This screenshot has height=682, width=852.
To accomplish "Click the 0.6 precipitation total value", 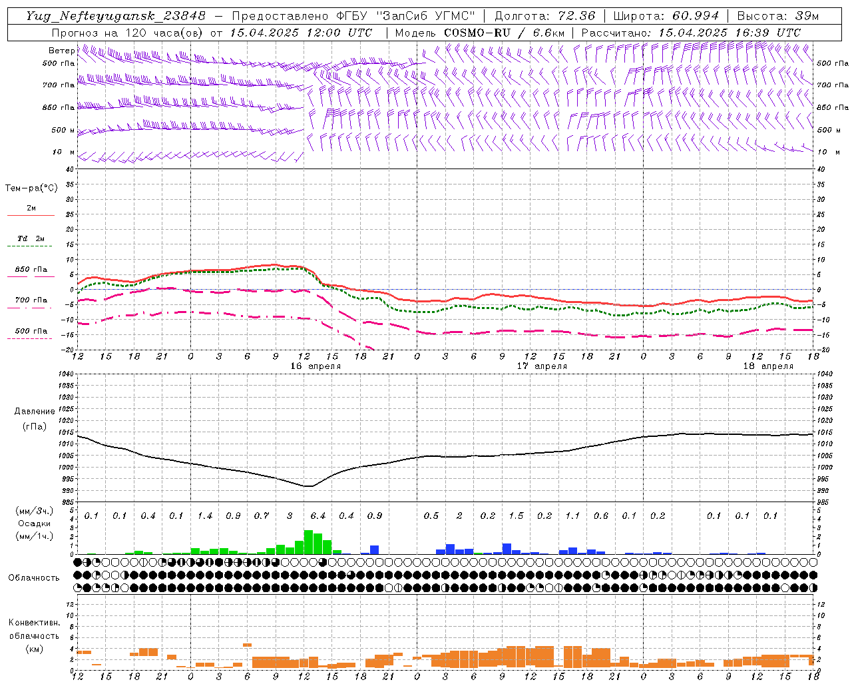I will tap(601, 516).
